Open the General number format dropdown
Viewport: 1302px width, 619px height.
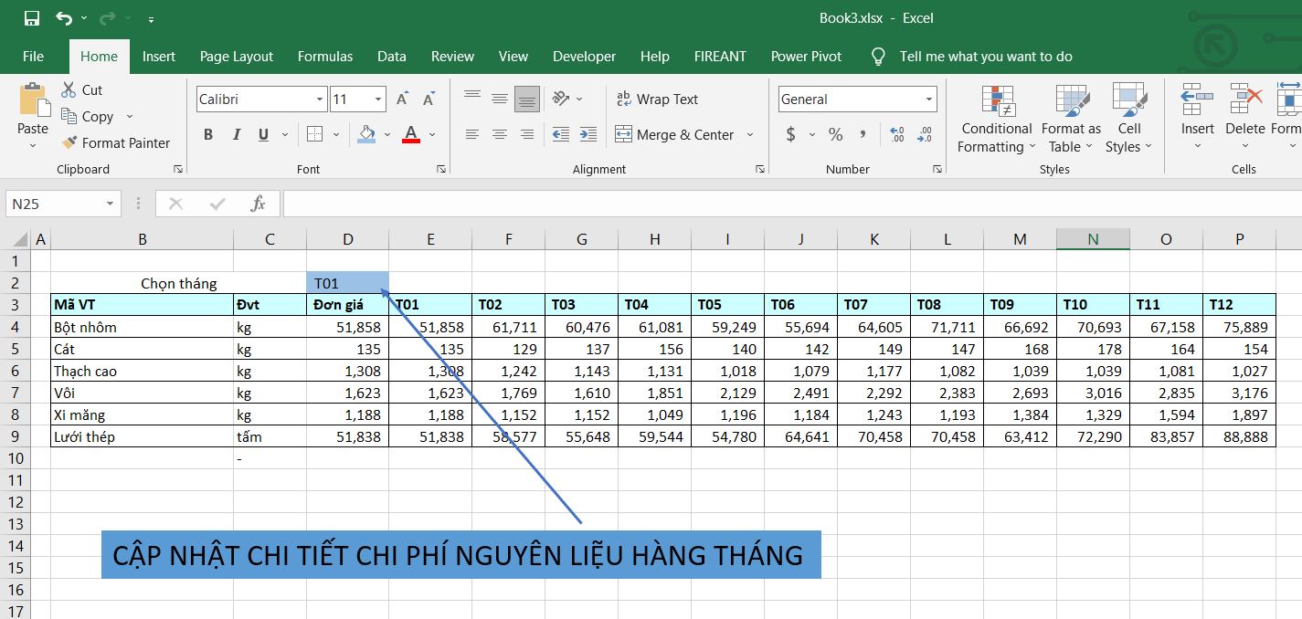coord(929,100)
